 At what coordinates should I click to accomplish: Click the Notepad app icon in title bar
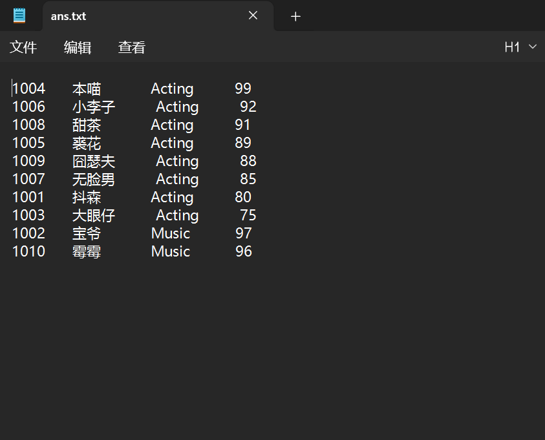click(19, 16)
